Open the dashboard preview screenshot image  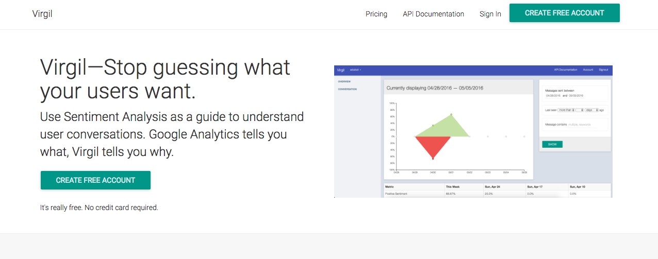point(473,131)
